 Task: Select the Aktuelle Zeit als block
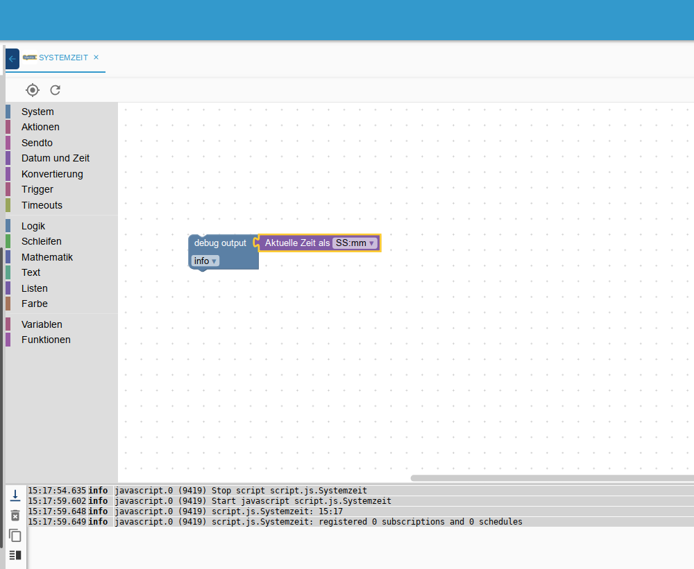[296, 243]
